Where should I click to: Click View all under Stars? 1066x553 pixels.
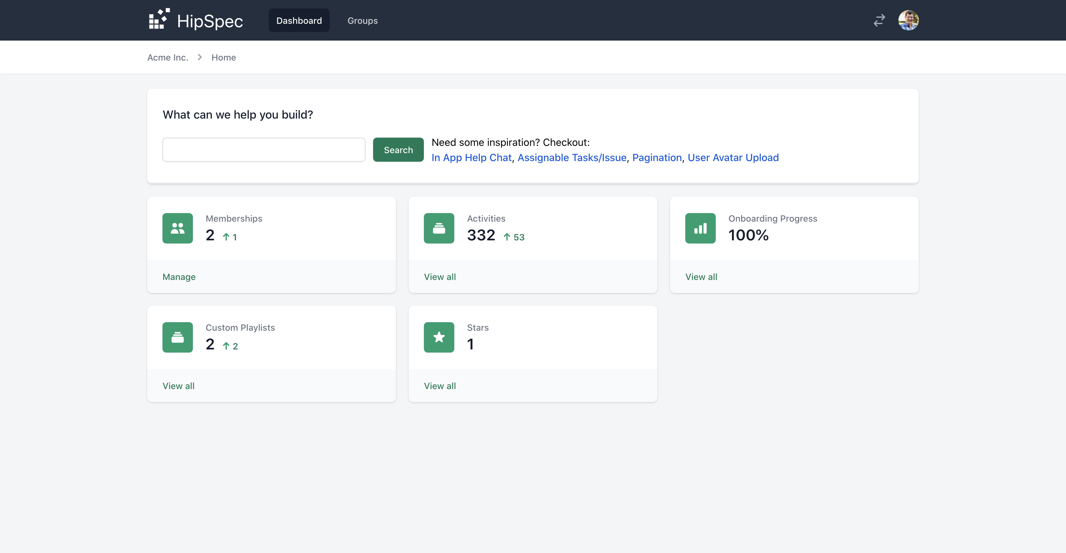pos(439,386)
